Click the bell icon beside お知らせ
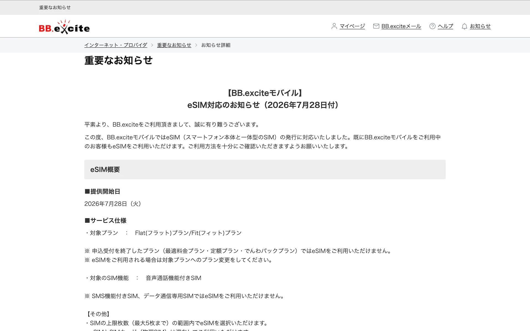 pos(465,26)
